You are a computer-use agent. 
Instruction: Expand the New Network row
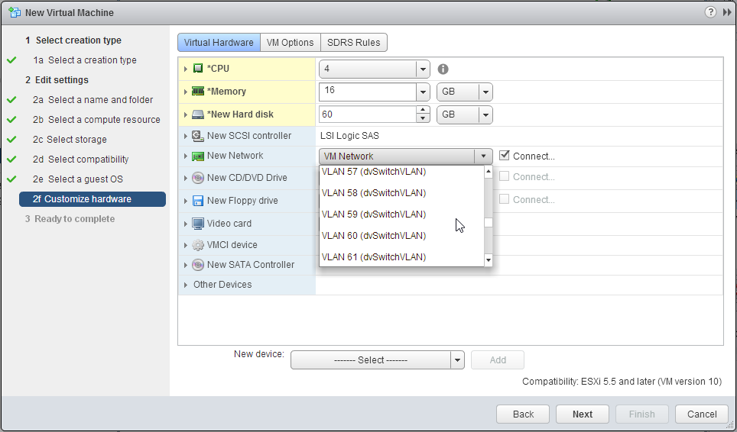[186, 156]
